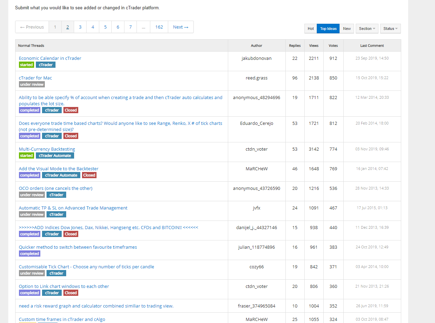The width and height of the screenshot is (435, 323).
Task: Click author Eduardo_Cerejo
Action: [256, 123]
